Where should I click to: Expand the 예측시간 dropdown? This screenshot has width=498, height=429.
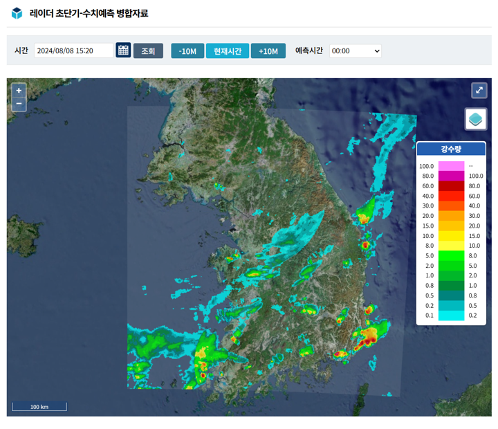click(x=356, y=51)
